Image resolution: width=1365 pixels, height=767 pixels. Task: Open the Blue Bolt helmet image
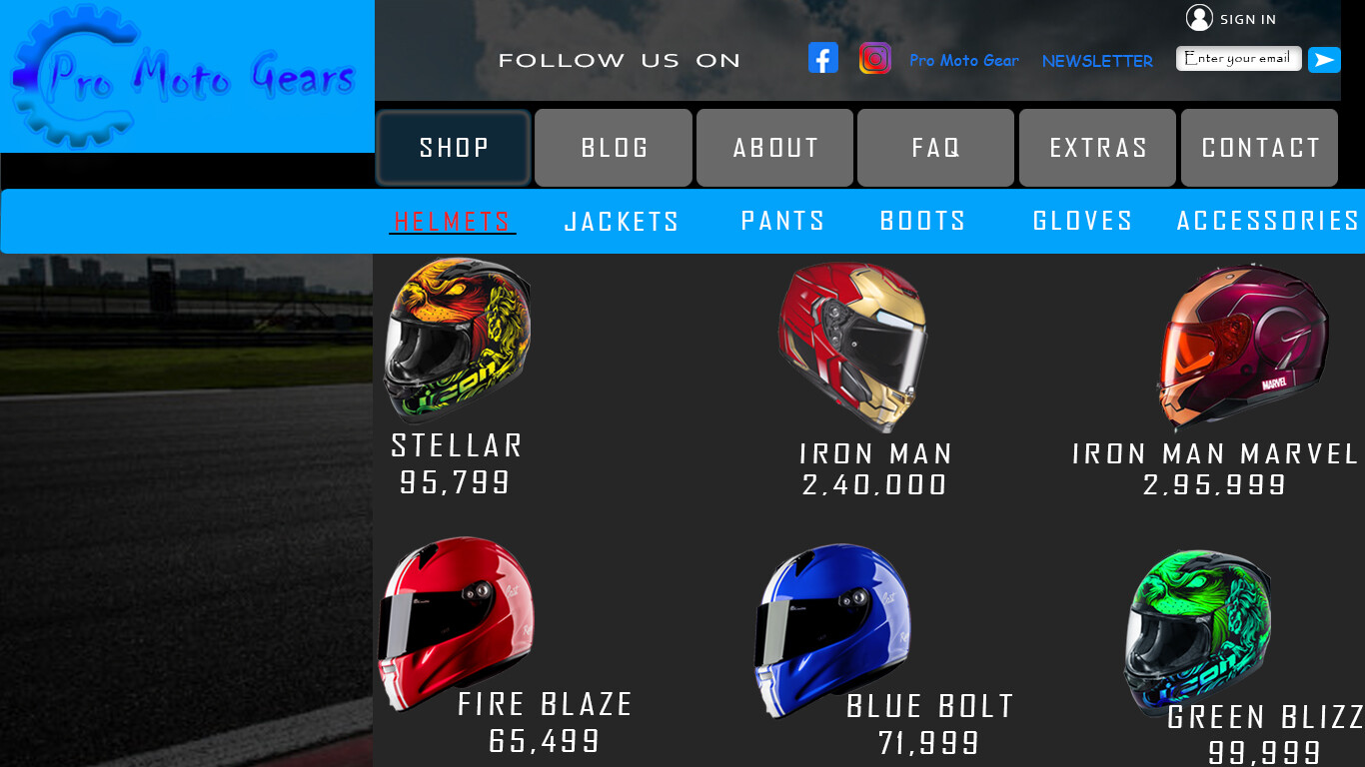click(x=832, y=629)
